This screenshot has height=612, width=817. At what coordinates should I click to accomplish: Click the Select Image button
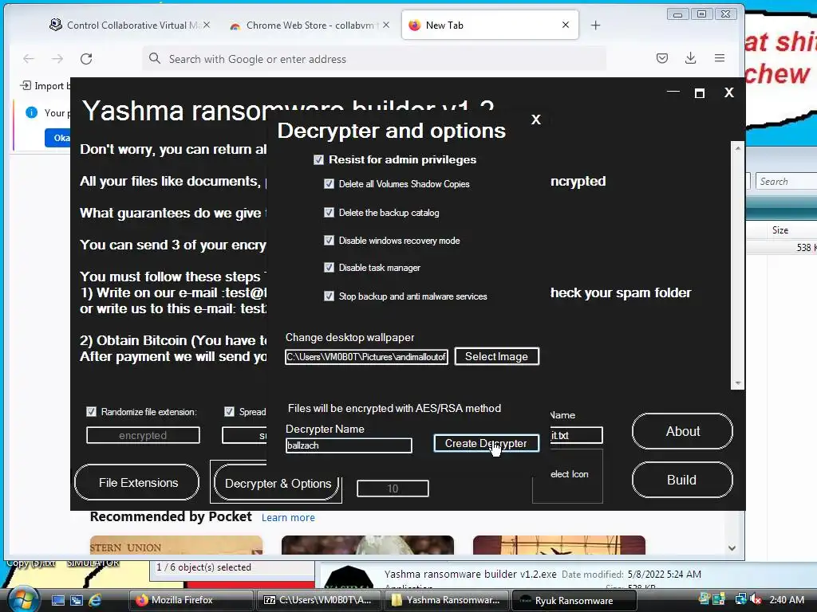496,356
